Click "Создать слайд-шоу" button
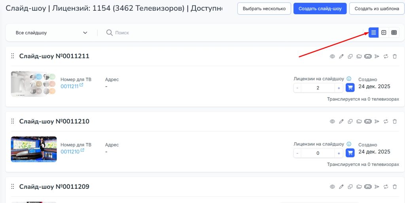The width and height of the screenshot is (405, 203). point(320,8)
